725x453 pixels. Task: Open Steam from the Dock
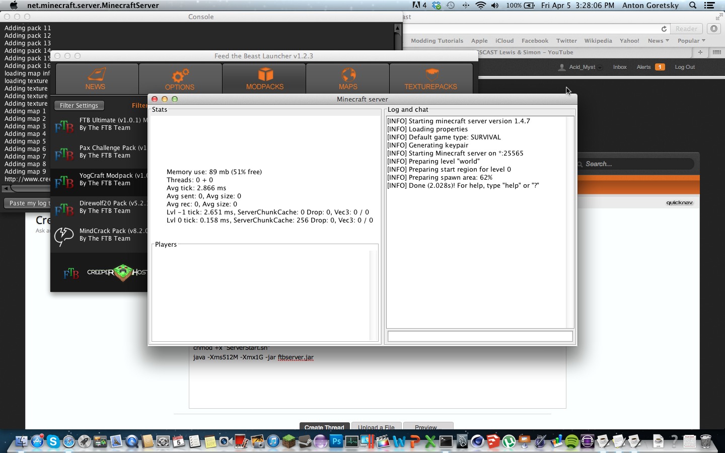coord(305,441)
